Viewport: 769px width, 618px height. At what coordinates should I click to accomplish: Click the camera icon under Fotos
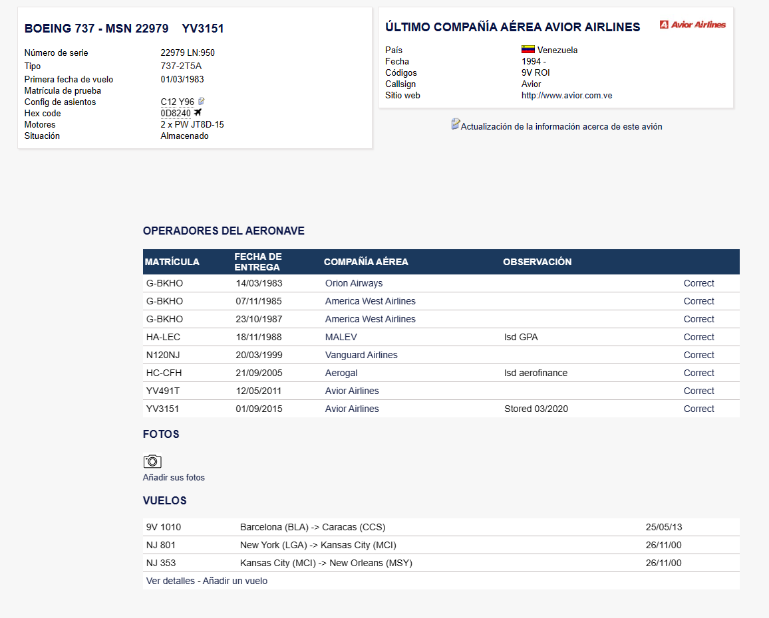[152, 461]
